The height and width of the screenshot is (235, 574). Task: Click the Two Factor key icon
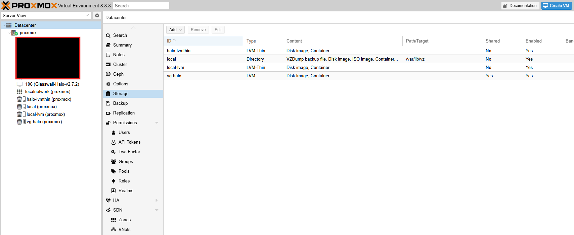point(114,152)
